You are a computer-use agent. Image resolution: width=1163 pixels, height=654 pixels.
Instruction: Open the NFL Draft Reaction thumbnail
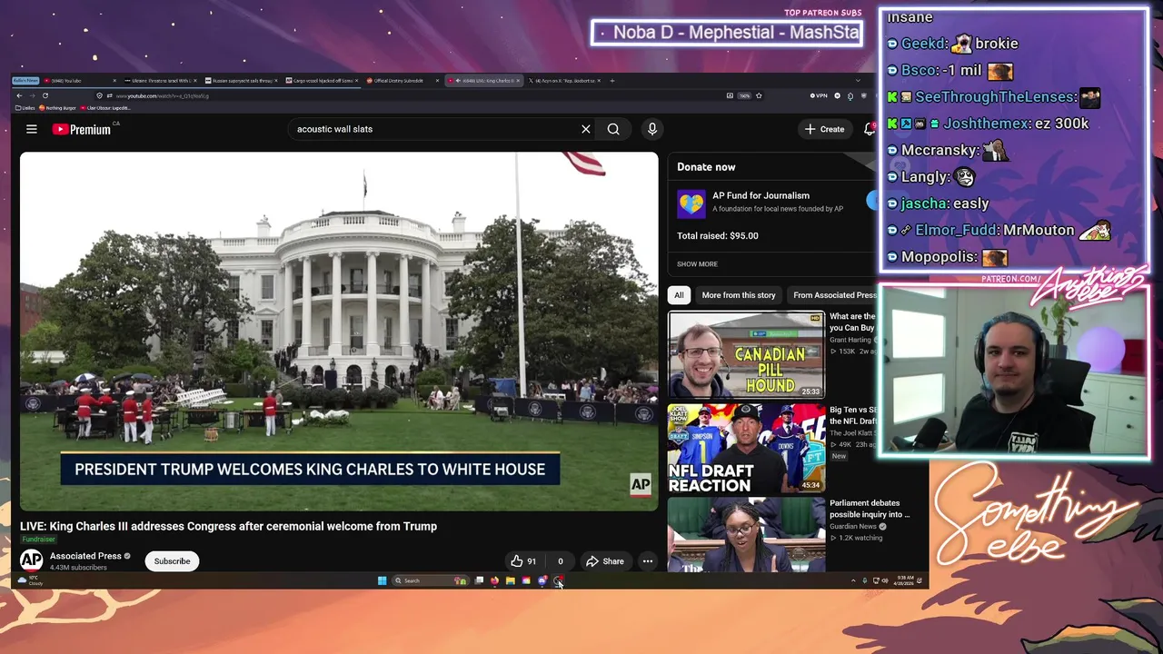tap(746, 449)
